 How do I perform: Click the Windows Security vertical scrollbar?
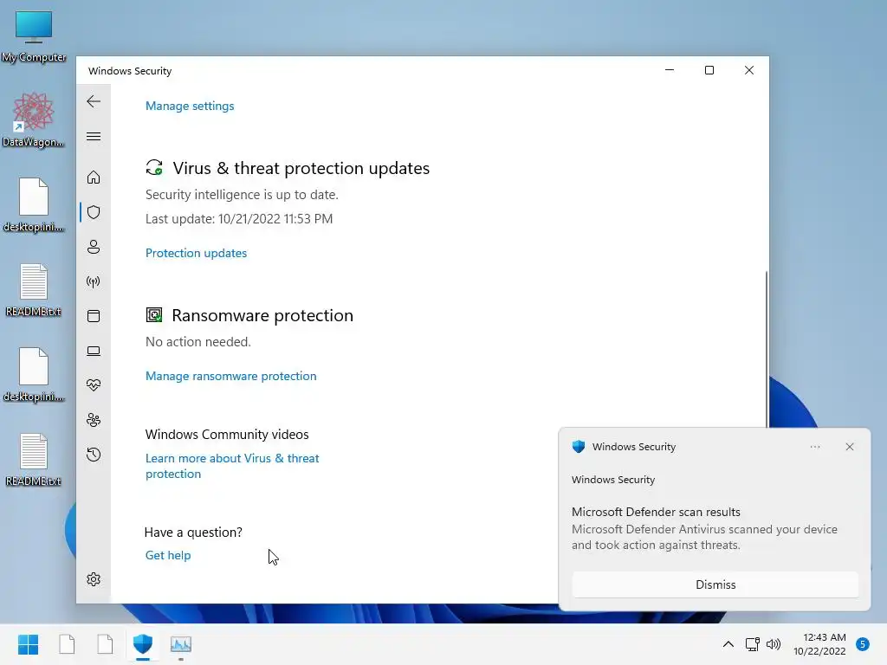point(767,348)
